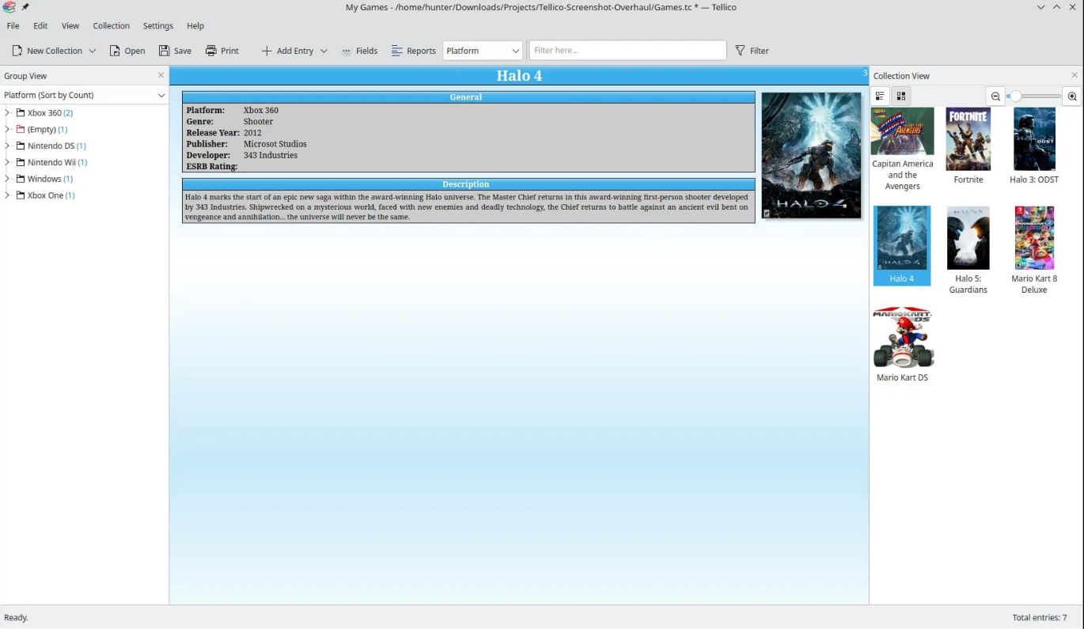Open the Collection menu
1084x629 pixels.
pos(111,25)
